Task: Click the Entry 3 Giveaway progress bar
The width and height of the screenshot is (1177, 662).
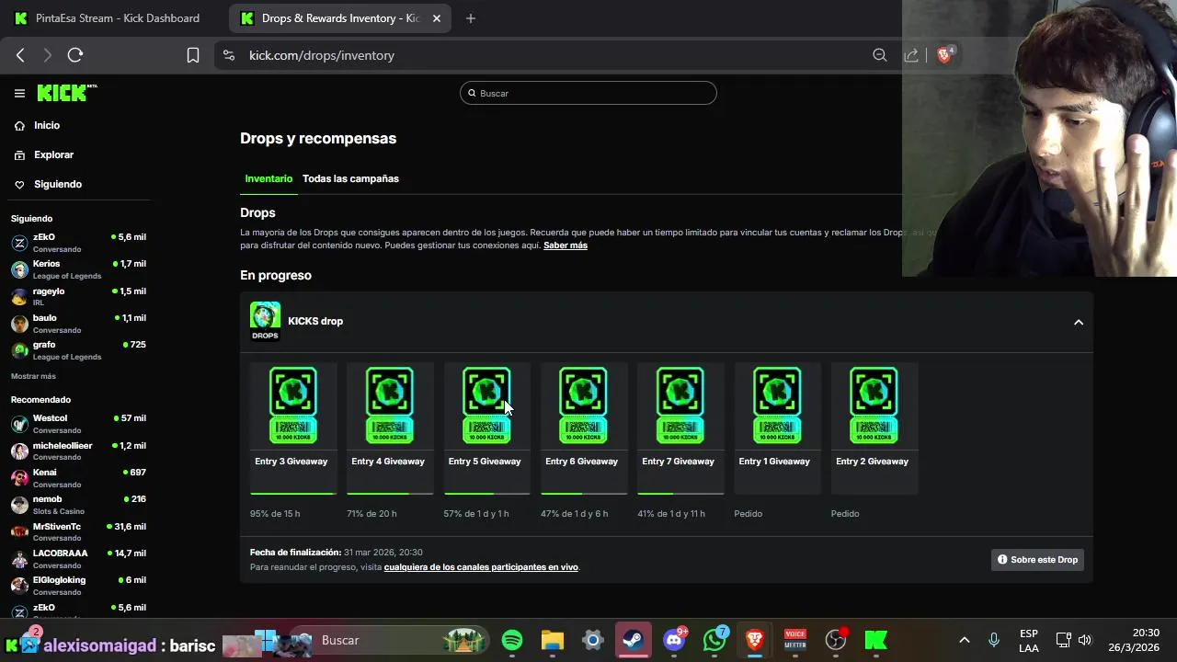Action: pos(293,494)
